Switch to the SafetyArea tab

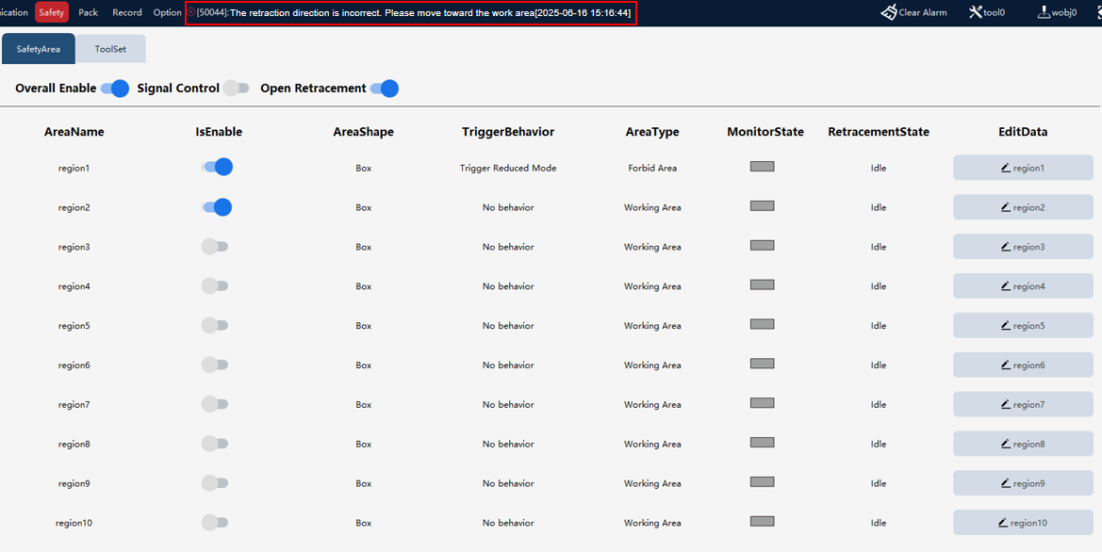click(x=39, y=49)
